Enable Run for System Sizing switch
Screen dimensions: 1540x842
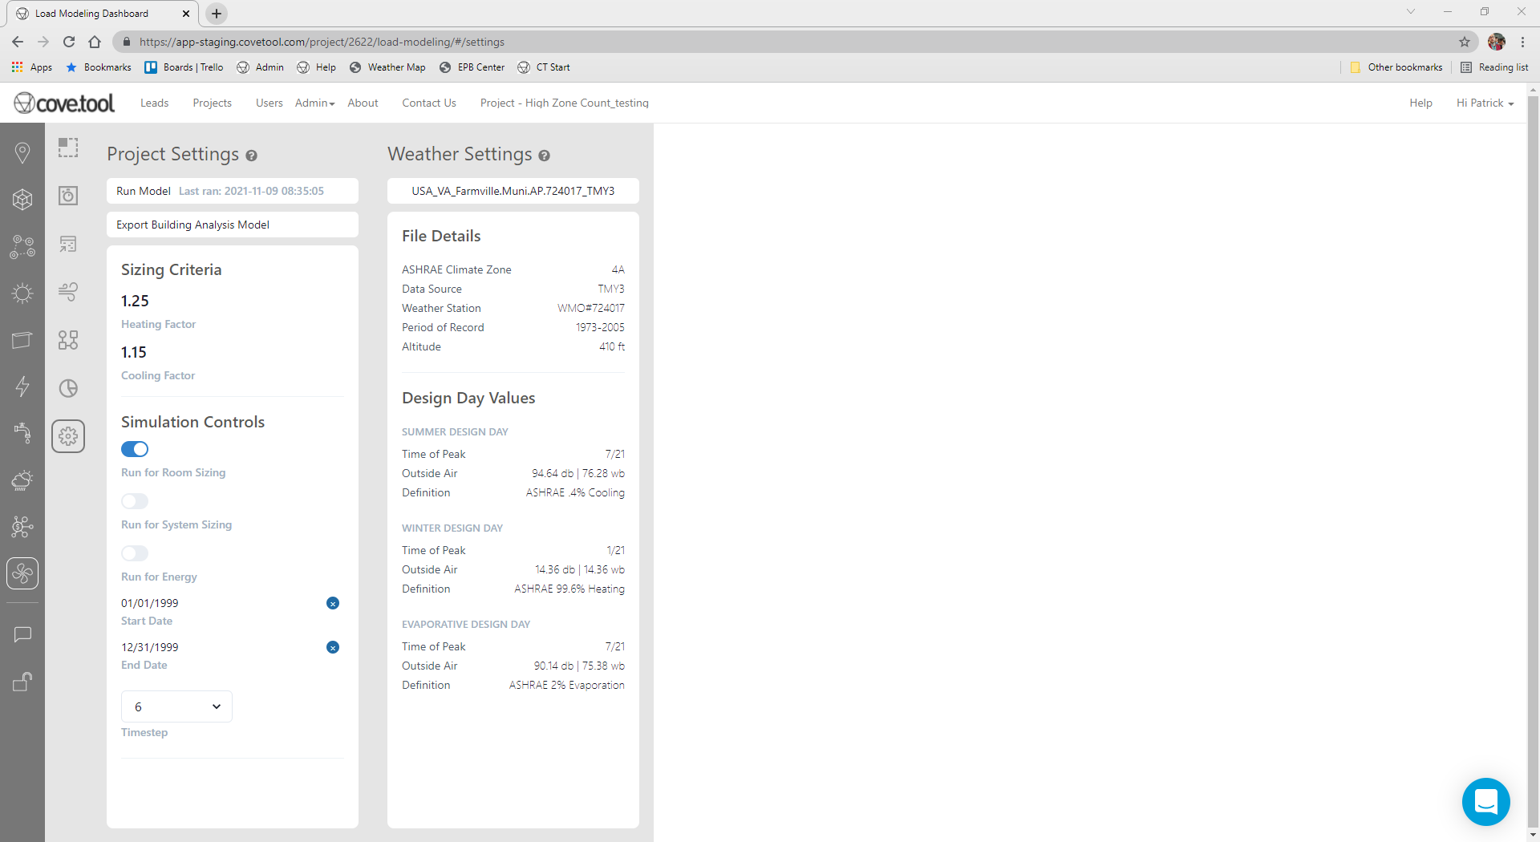135,501
